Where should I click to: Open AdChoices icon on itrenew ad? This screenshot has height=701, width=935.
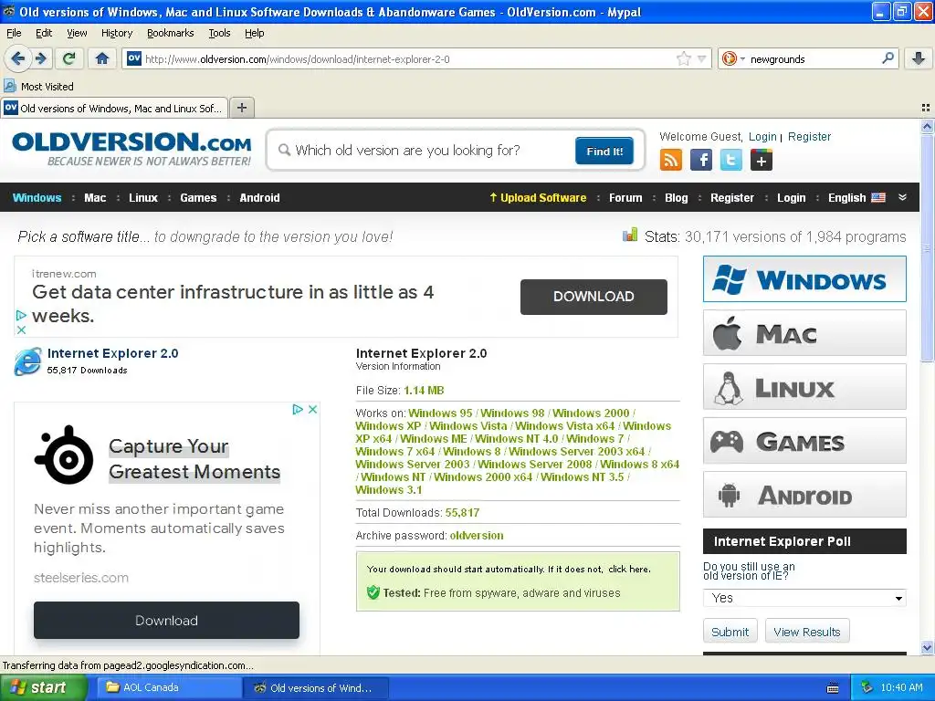point(21,315)
